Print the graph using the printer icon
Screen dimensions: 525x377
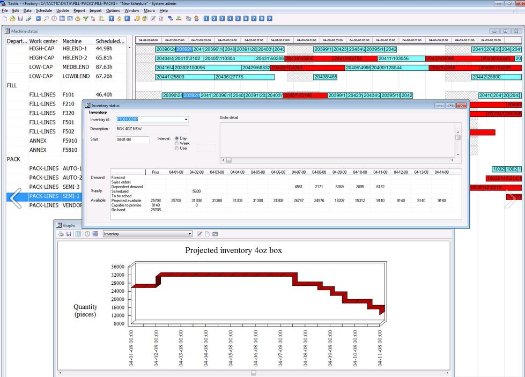click(60, 233)
